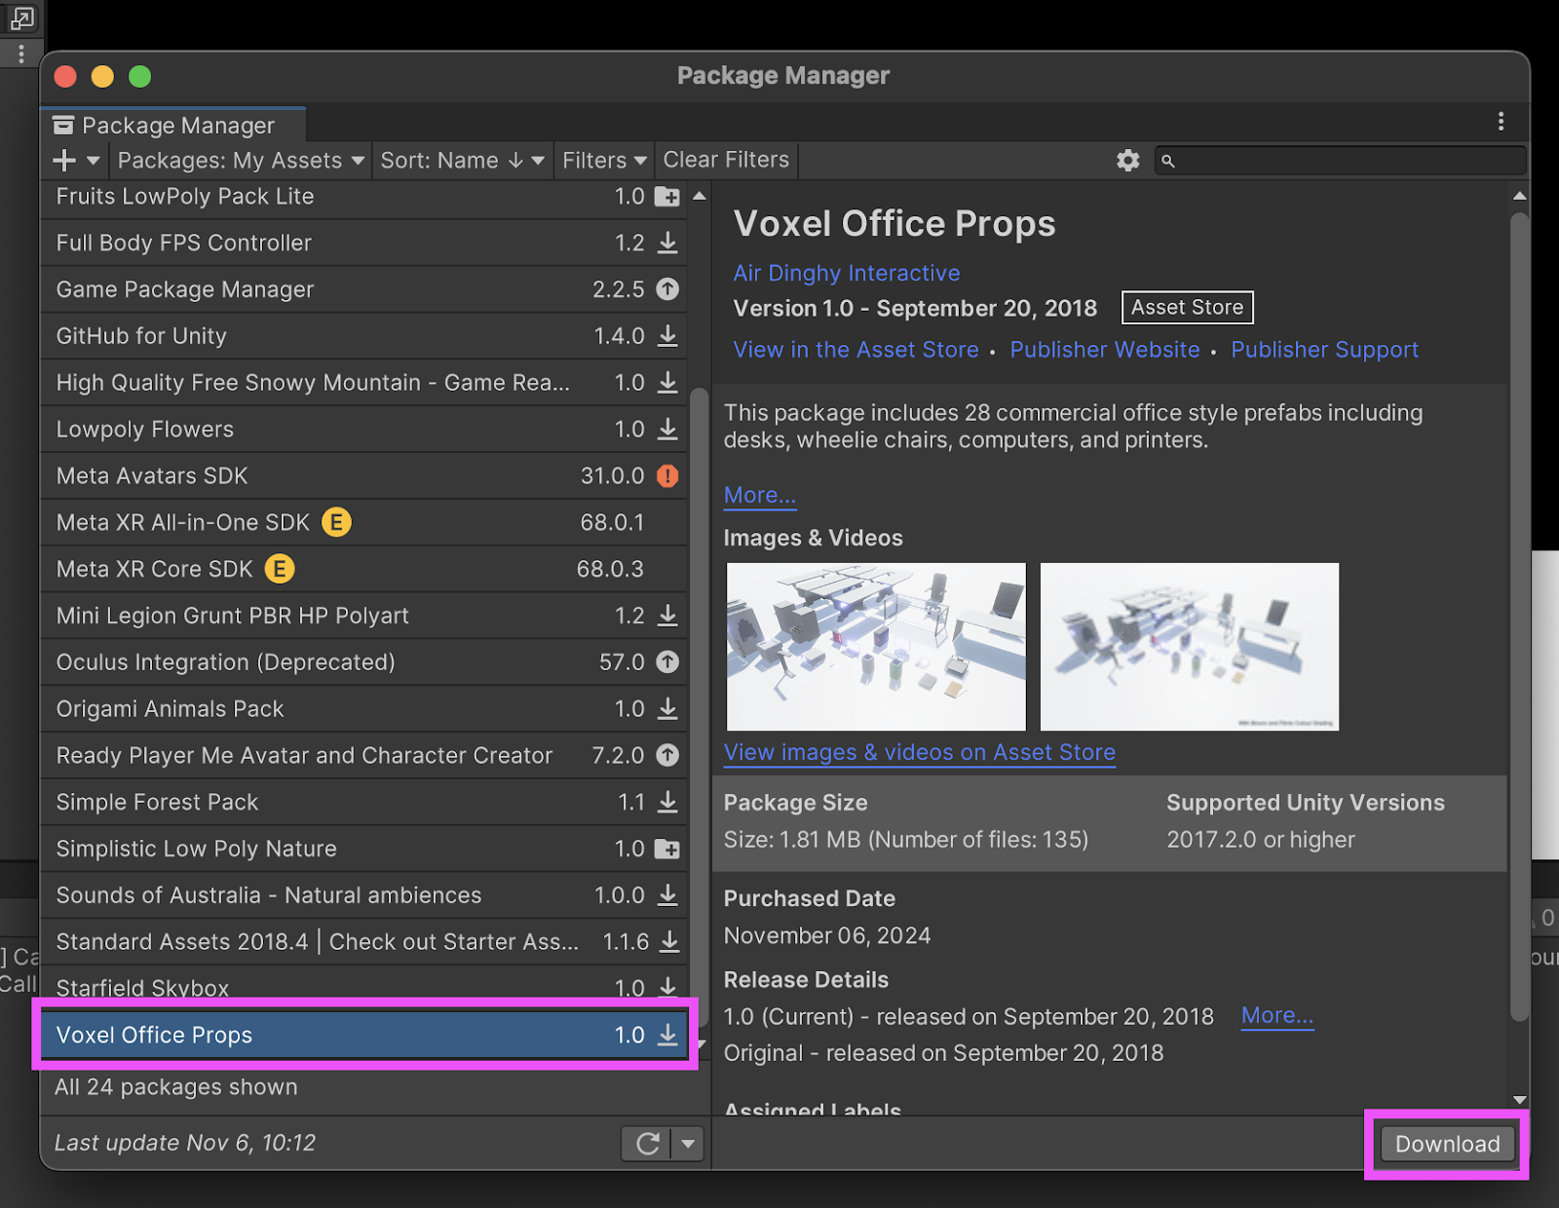Click the download icon on the Voxel Office Props row
The image size is (1559, 1208).
coord(667,1035)
